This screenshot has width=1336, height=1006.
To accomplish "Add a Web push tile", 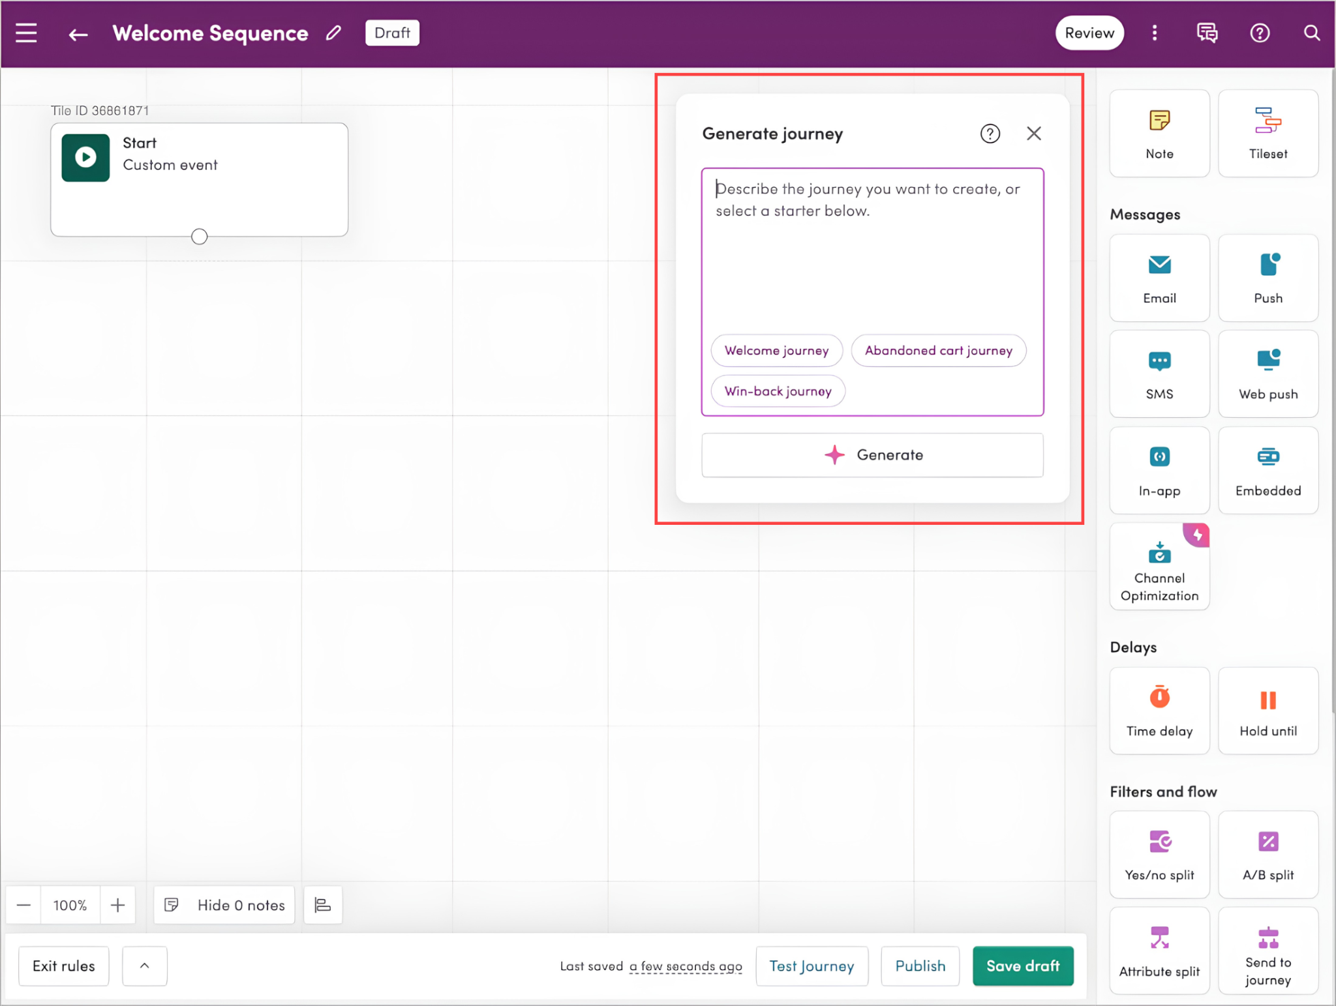I will coord(1268,374).
